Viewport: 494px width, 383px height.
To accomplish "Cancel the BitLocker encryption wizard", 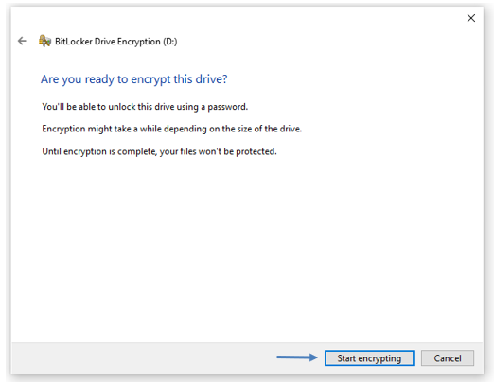I will tap(448, 358).
